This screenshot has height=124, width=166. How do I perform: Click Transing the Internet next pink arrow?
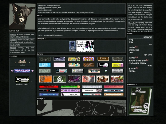33,71
